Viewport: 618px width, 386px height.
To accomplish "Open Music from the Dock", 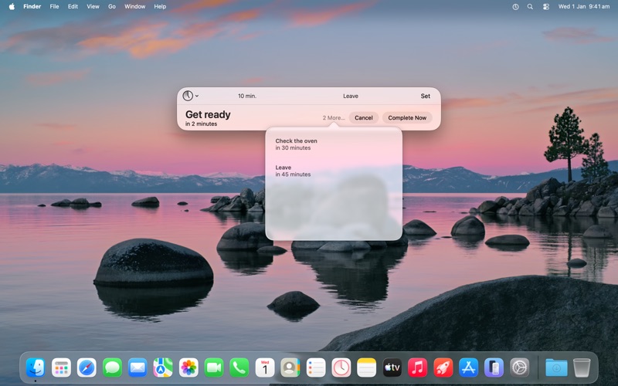I will tap(417, 367).
